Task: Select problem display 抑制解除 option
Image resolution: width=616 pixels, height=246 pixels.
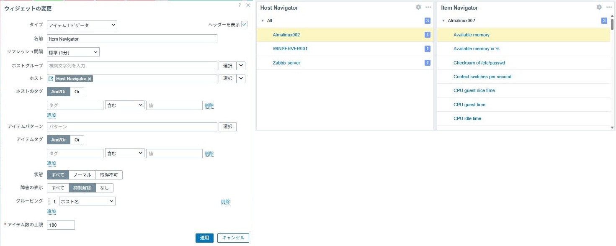Action: [x=82, y=188]
